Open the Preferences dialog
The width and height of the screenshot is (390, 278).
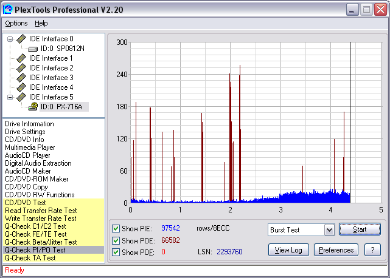pos(336,250)
